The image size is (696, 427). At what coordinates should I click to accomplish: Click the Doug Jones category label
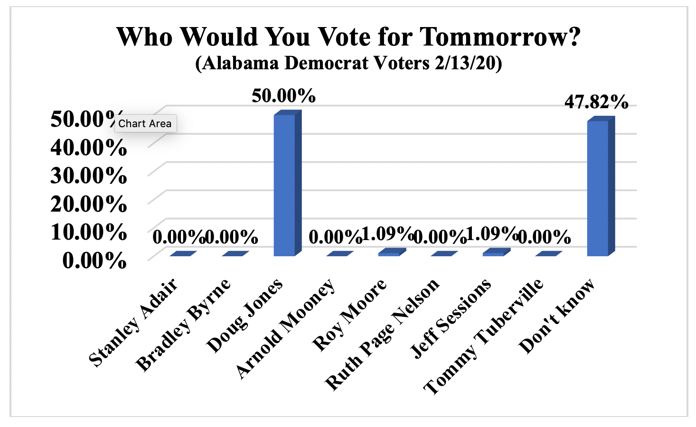pyautogui.click(x=245, y=316)
